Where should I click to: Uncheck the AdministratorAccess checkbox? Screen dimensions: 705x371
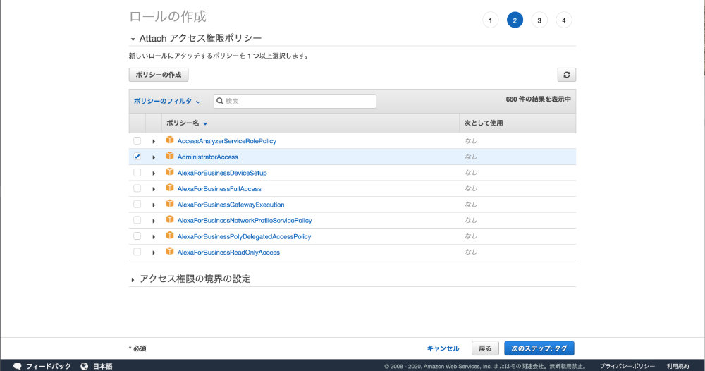coord(137,157)
